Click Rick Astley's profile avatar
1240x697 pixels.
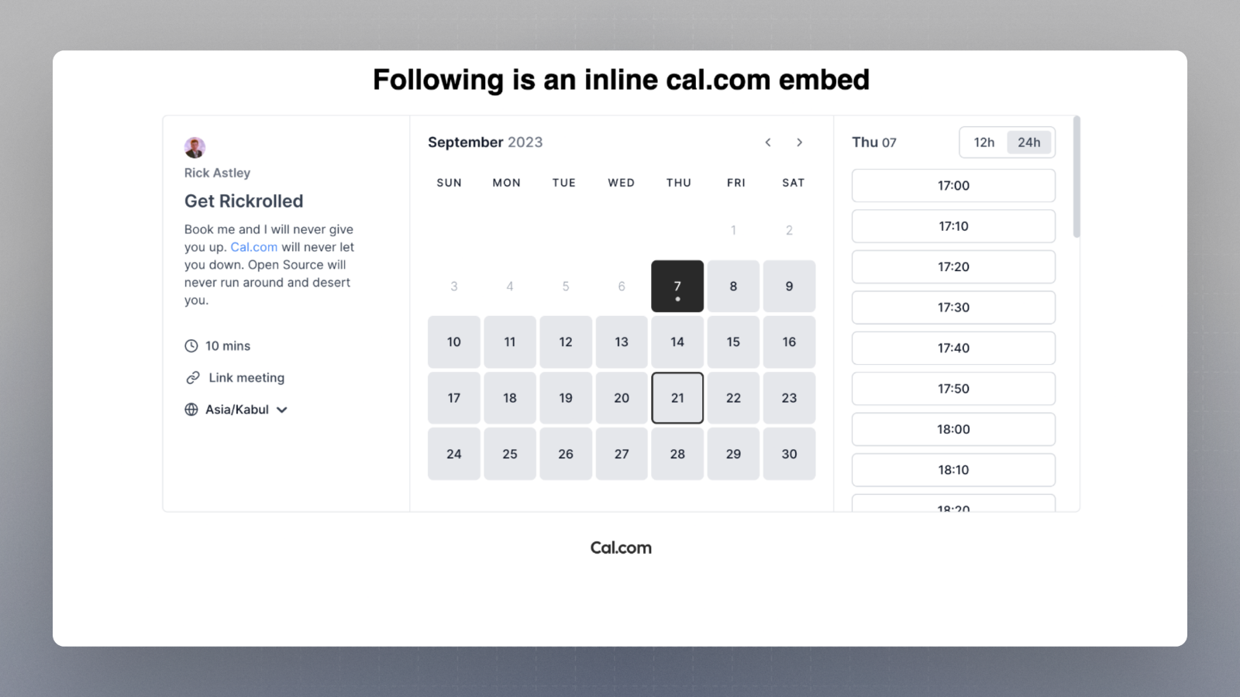[194, 147]
